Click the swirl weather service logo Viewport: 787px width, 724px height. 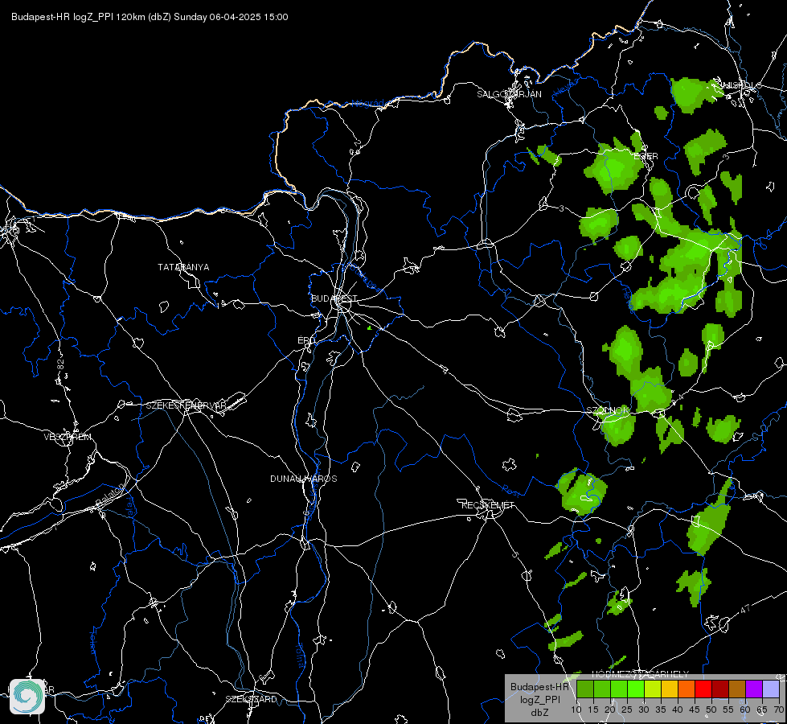click(27, 697)
